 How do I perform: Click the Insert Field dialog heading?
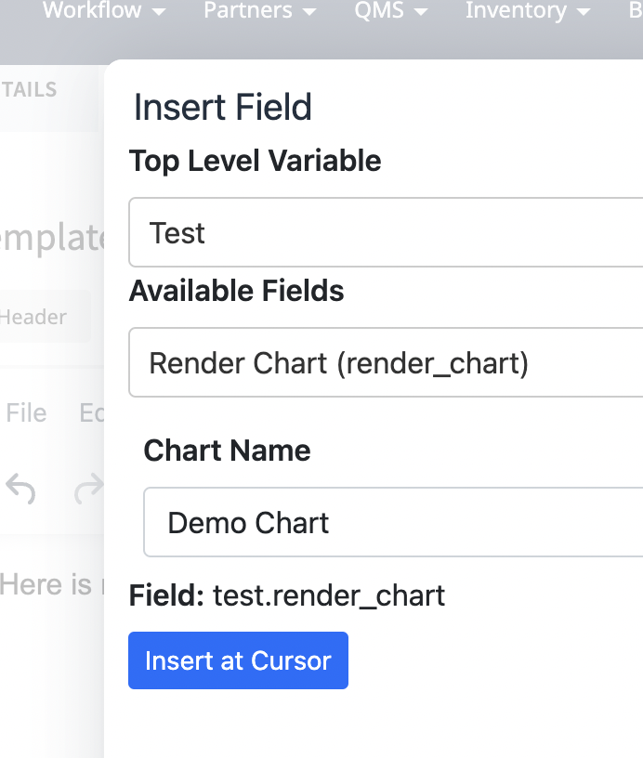tap(223, 108)
